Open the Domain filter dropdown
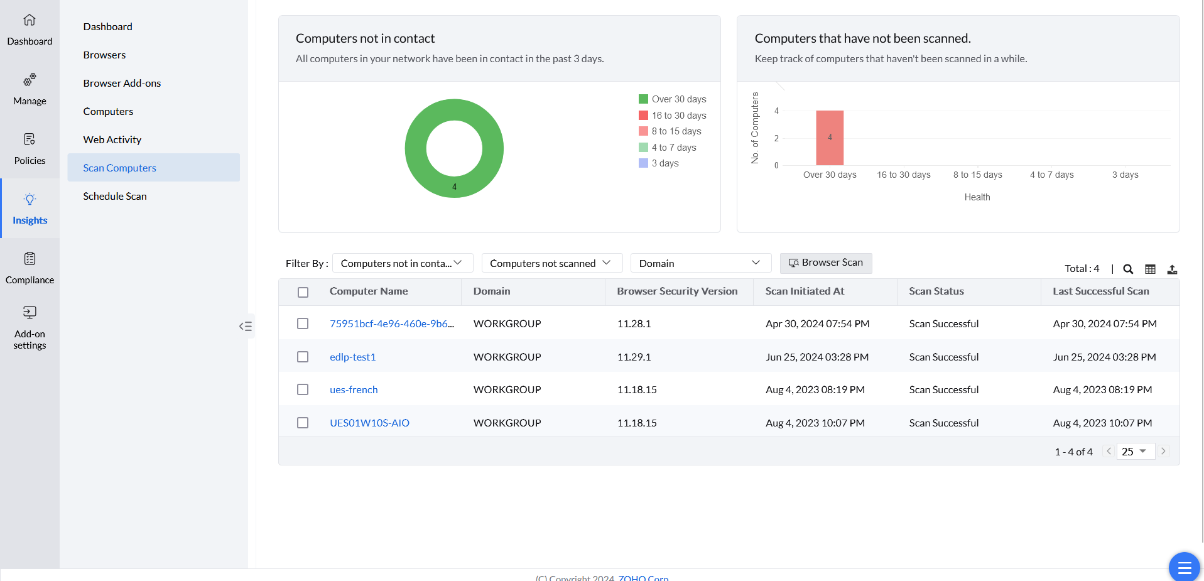The height and width of the screenshot is (581, 1204). coord(700,263)
